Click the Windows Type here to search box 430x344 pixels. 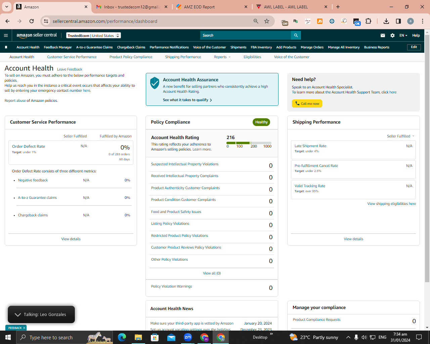click(64, 337)
